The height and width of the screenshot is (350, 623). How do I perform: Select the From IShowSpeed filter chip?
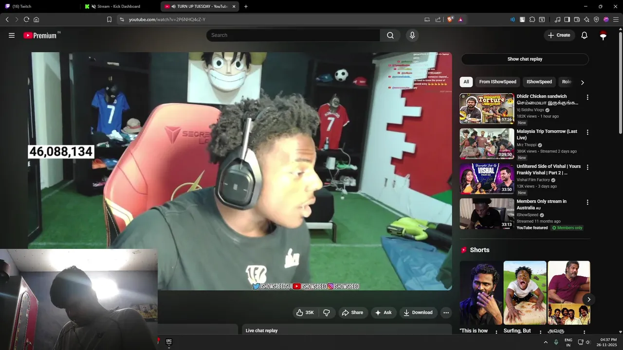[497, 82]
